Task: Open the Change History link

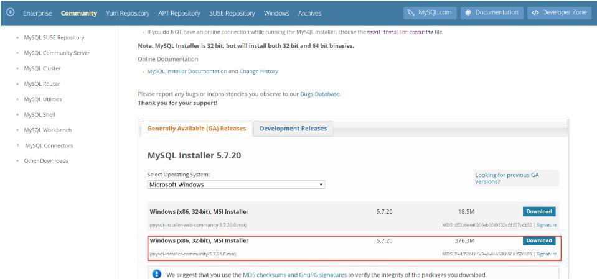Action: coord(259,71)
